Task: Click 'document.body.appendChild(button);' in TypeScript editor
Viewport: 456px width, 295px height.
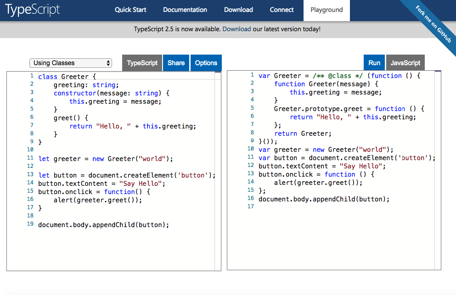Action: coord(103,225)
